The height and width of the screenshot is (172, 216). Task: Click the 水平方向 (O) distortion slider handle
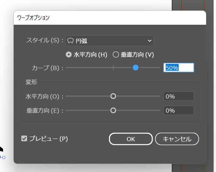pyautogui.click(x=113, y=96)
